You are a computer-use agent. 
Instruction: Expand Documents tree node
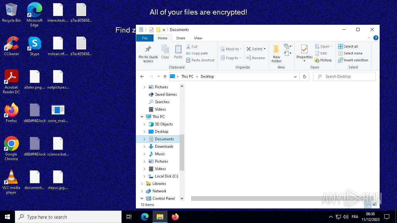tap(144, 139)
